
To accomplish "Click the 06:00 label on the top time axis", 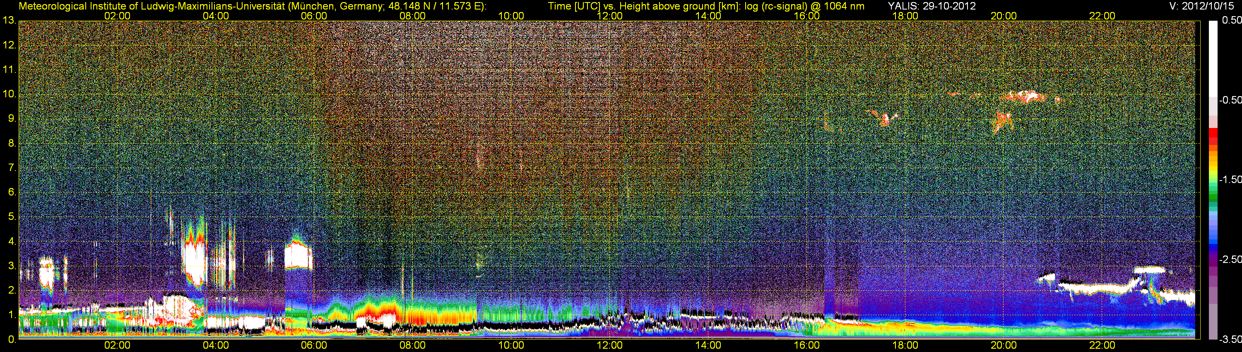I will (314, 16).
